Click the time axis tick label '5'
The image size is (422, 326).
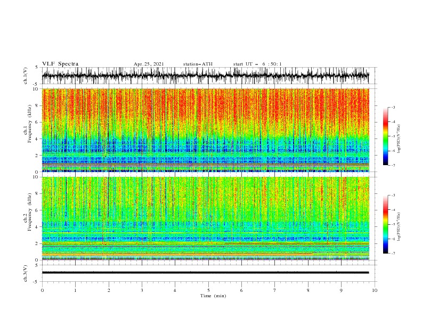point(208,290)
